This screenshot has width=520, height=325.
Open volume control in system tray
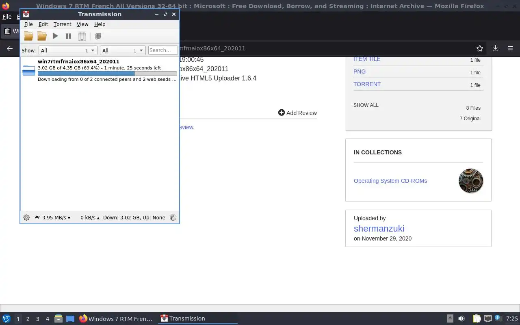pos(461,319)
